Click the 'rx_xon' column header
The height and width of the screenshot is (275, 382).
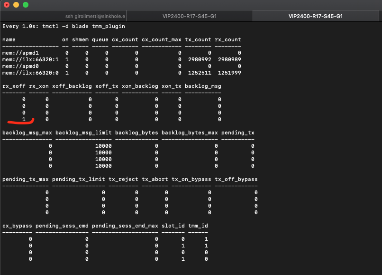coord(39,86)
